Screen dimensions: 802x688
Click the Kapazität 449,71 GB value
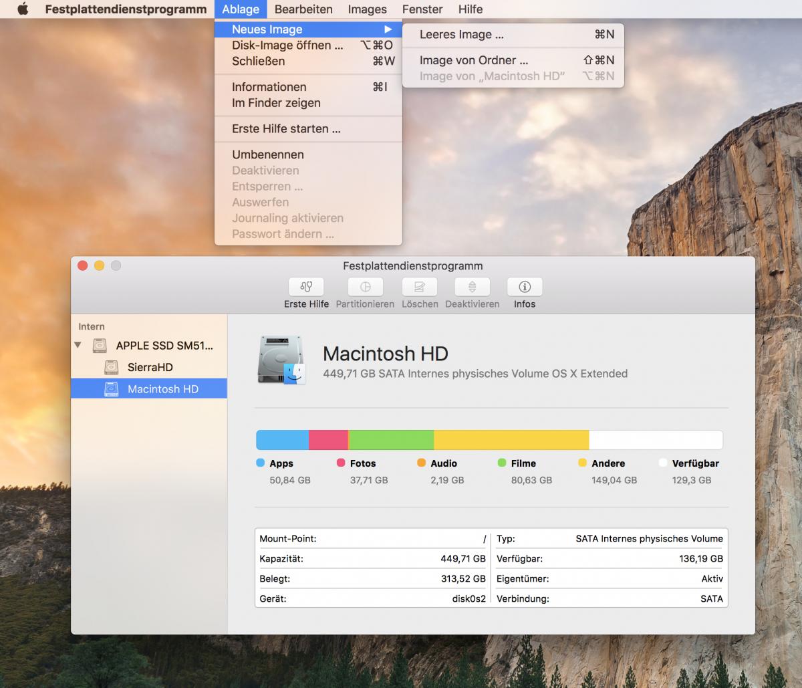pyautogui.click(x=463, y=558)
